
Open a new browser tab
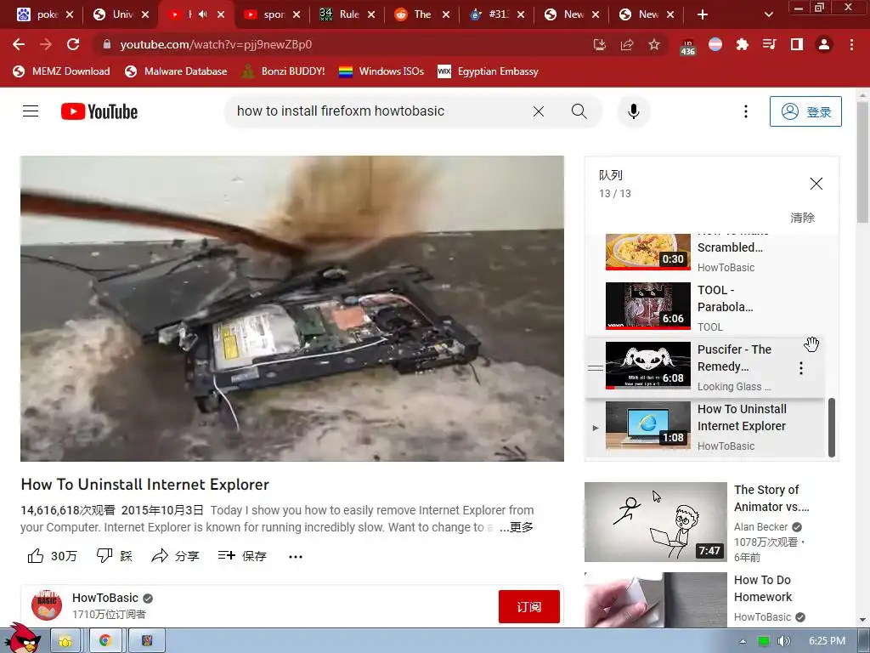click(x=703, y=14)
